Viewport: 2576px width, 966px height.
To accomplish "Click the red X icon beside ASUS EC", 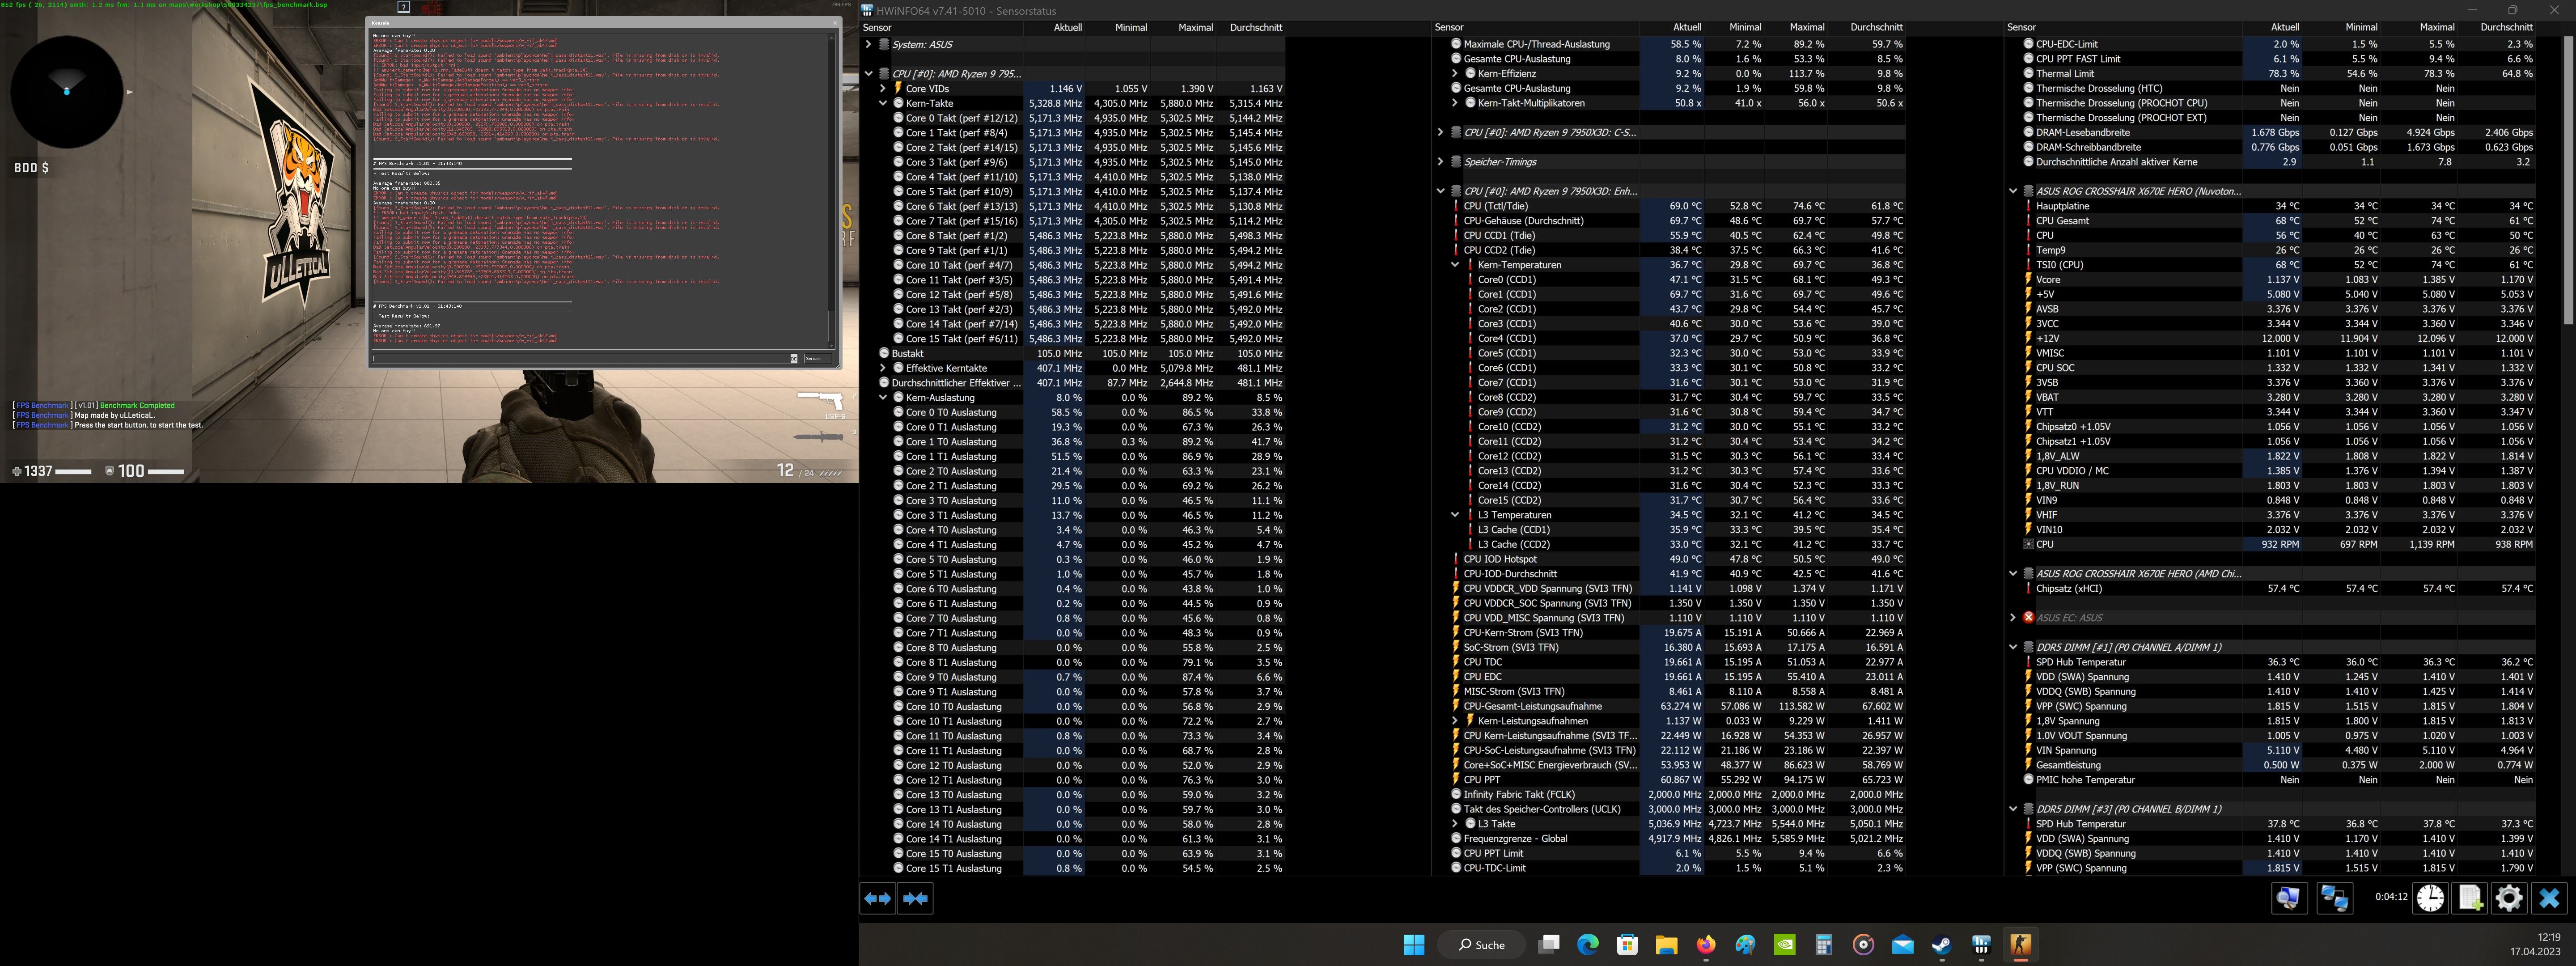I will coord(2028,617).
